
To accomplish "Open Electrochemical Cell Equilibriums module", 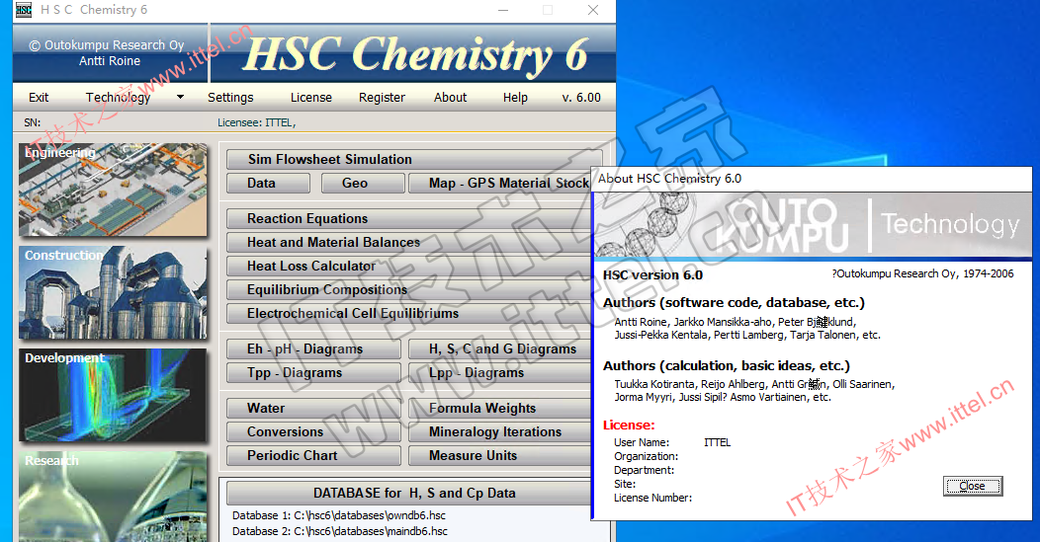I will 408,313.
